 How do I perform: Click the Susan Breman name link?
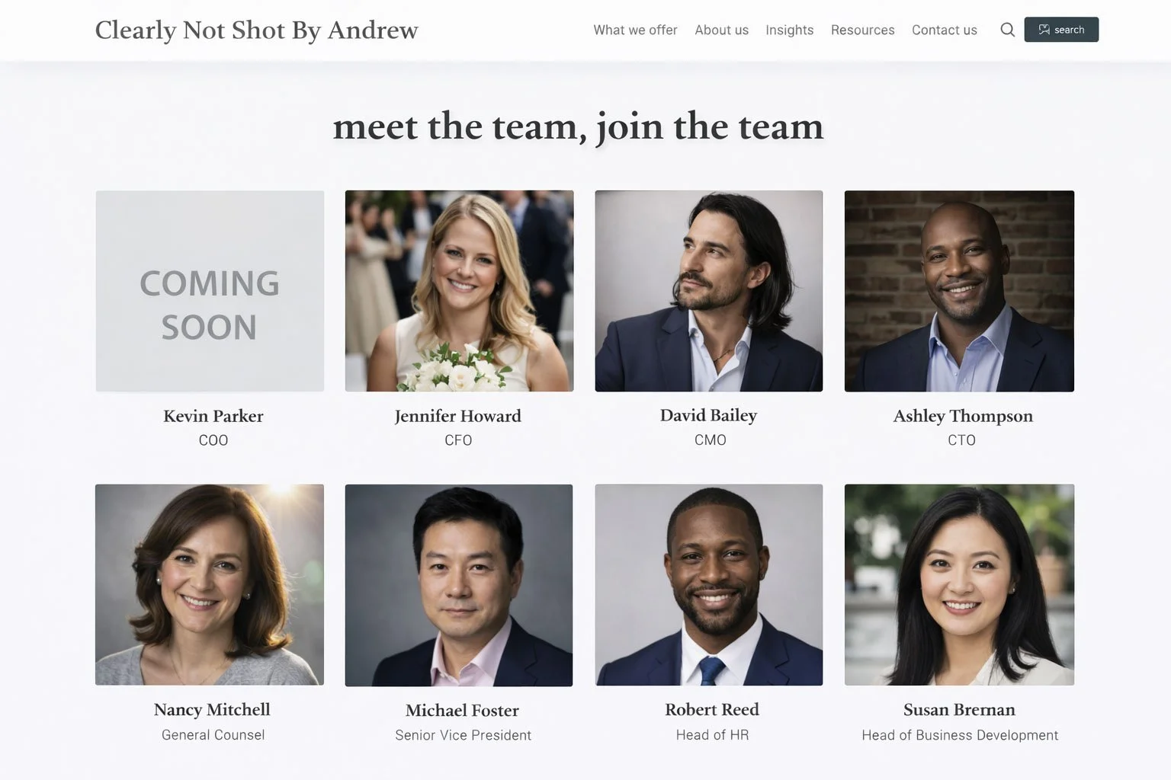(x=959, y=710)
